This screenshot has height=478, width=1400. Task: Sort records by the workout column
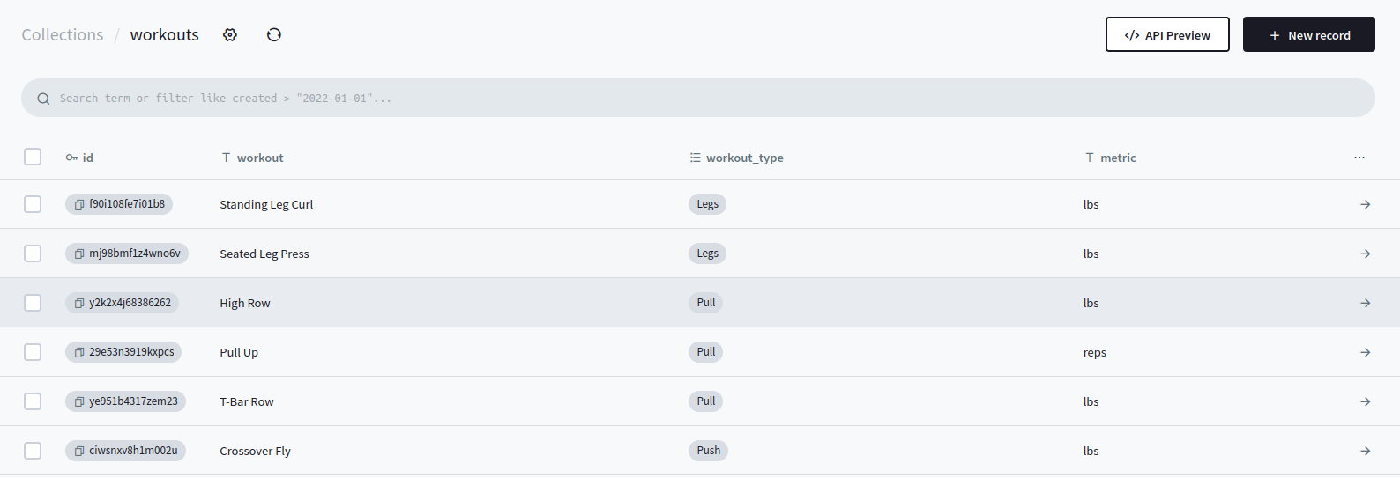pos(259,158)
